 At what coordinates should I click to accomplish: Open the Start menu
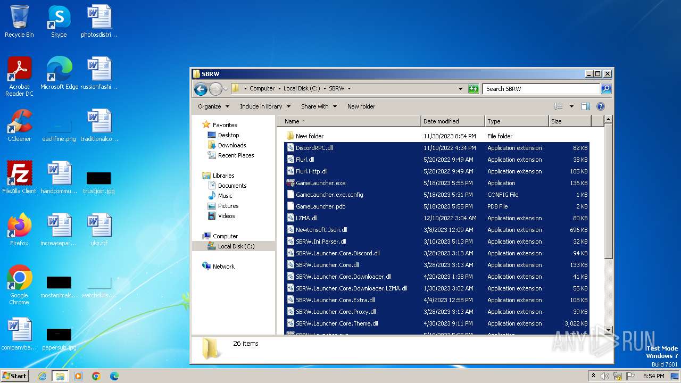(15, 376)
